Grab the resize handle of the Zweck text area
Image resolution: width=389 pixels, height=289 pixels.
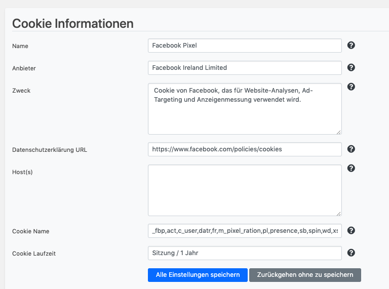[338, 132]
